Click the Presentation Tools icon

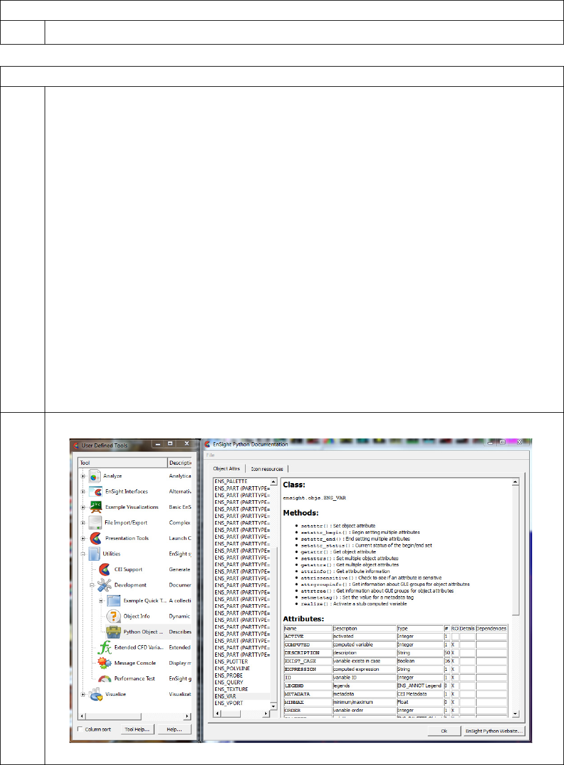[x=95, y=538]
